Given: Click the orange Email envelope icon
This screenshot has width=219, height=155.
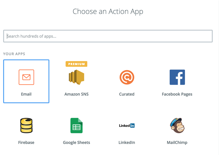Looking at the screenshot, I should [26, 77].
